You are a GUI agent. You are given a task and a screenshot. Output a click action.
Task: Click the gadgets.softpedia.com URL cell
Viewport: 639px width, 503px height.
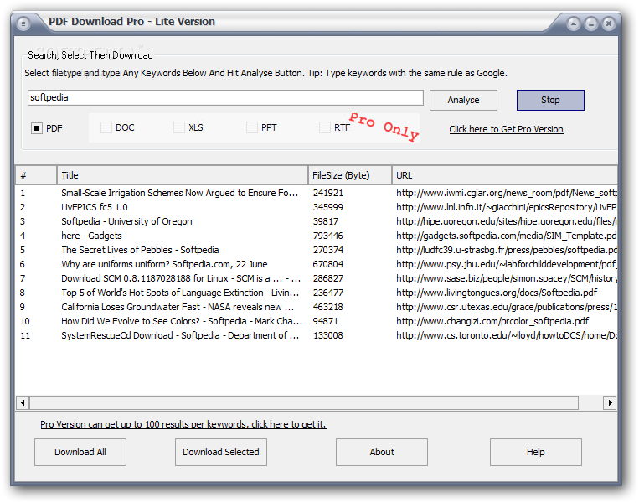(507, 236)
